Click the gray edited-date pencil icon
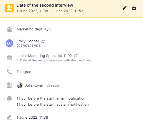Viewport: 143px width, 130px height. click(x=9, y=117)
